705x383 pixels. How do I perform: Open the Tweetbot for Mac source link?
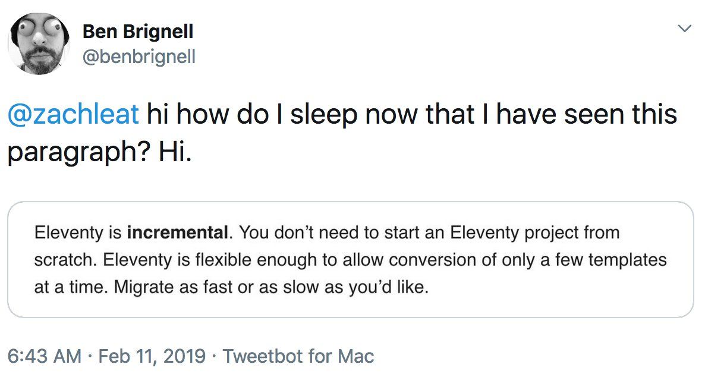pos(298,356)
